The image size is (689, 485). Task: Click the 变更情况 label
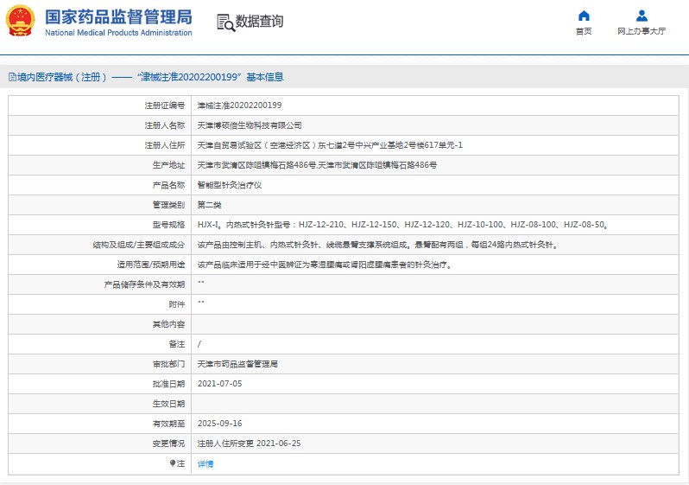[x=168, y=444]
